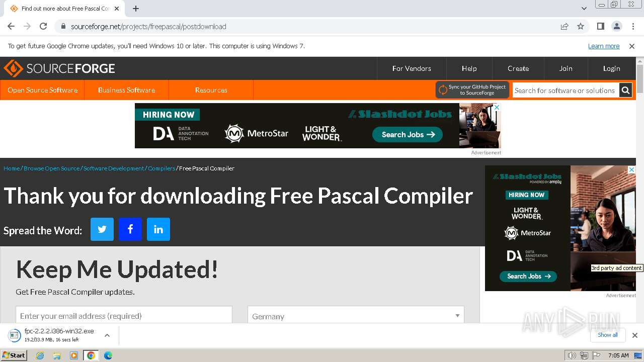This screenshot has width=644, height=362.
Task: Open the Resources tab
Action: coord(211,90)
